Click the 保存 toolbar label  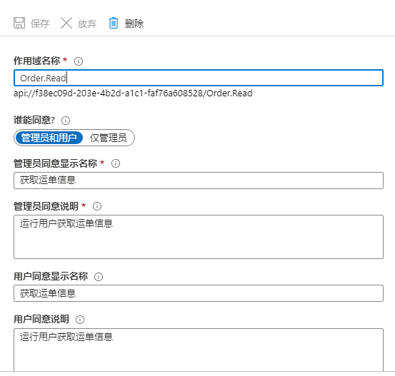(40, 24)
